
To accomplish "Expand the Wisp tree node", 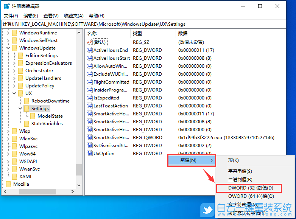I will click(x=8, y=131).
